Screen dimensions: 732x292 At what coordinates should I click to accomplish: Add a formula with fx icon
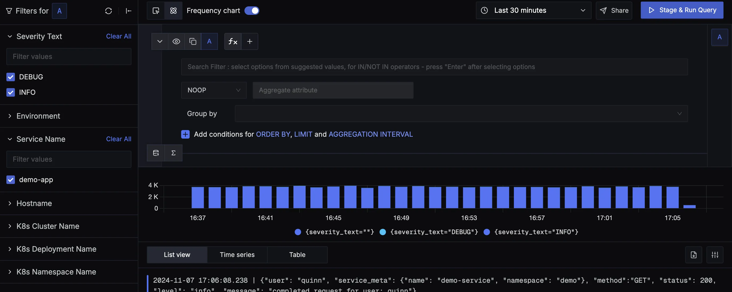tap(233, 41)
